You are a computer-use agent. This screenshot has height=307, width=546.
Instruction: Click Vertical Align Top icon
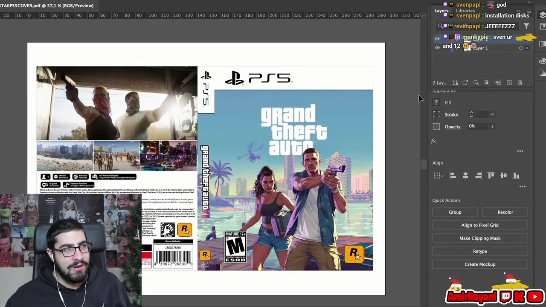tap(491, 176)
